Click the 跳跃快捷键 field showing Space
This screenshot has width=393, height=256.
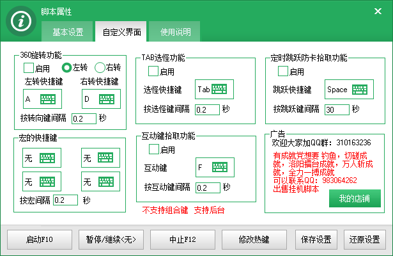coord(349,90)
